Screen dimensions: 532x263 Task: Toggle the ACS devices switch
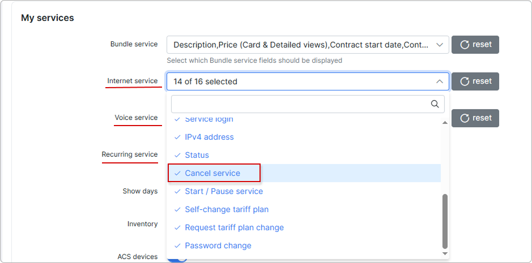[178, 257]
